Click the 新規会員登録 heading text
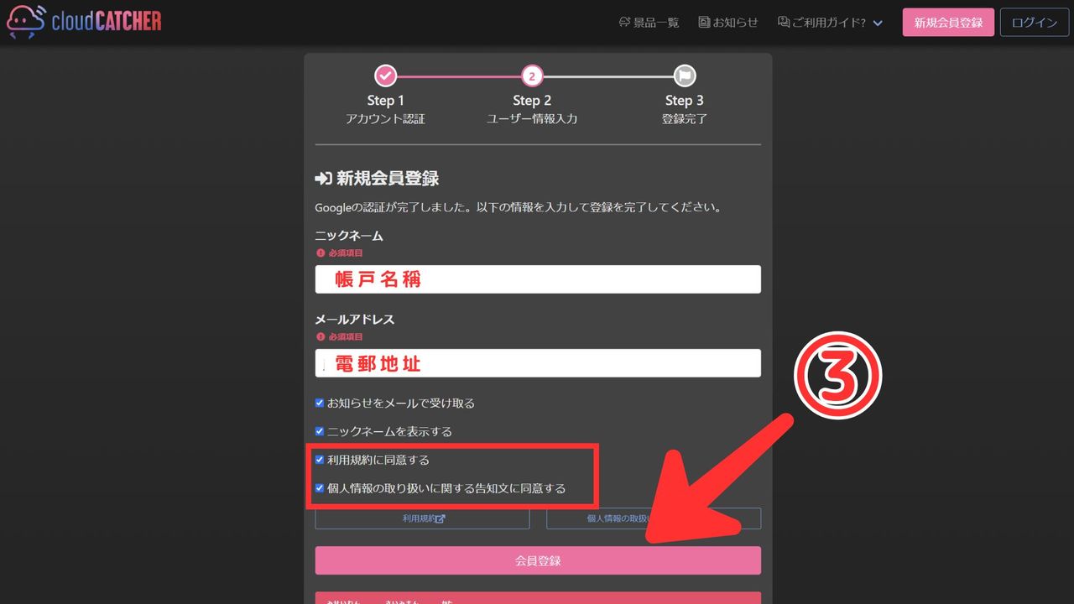Viewport: 1074px width, 604px height. point(388,178)
